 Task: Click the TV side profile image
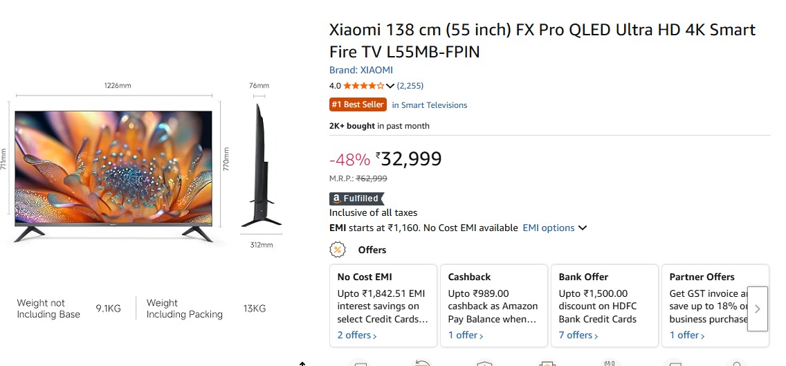[x=261, y=166]
